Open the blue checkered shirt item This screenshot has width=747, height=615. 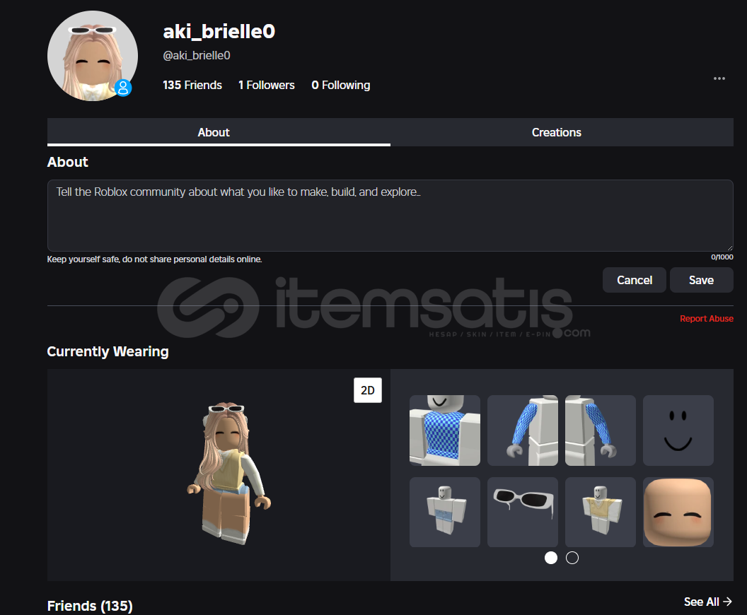click(444, 430)
